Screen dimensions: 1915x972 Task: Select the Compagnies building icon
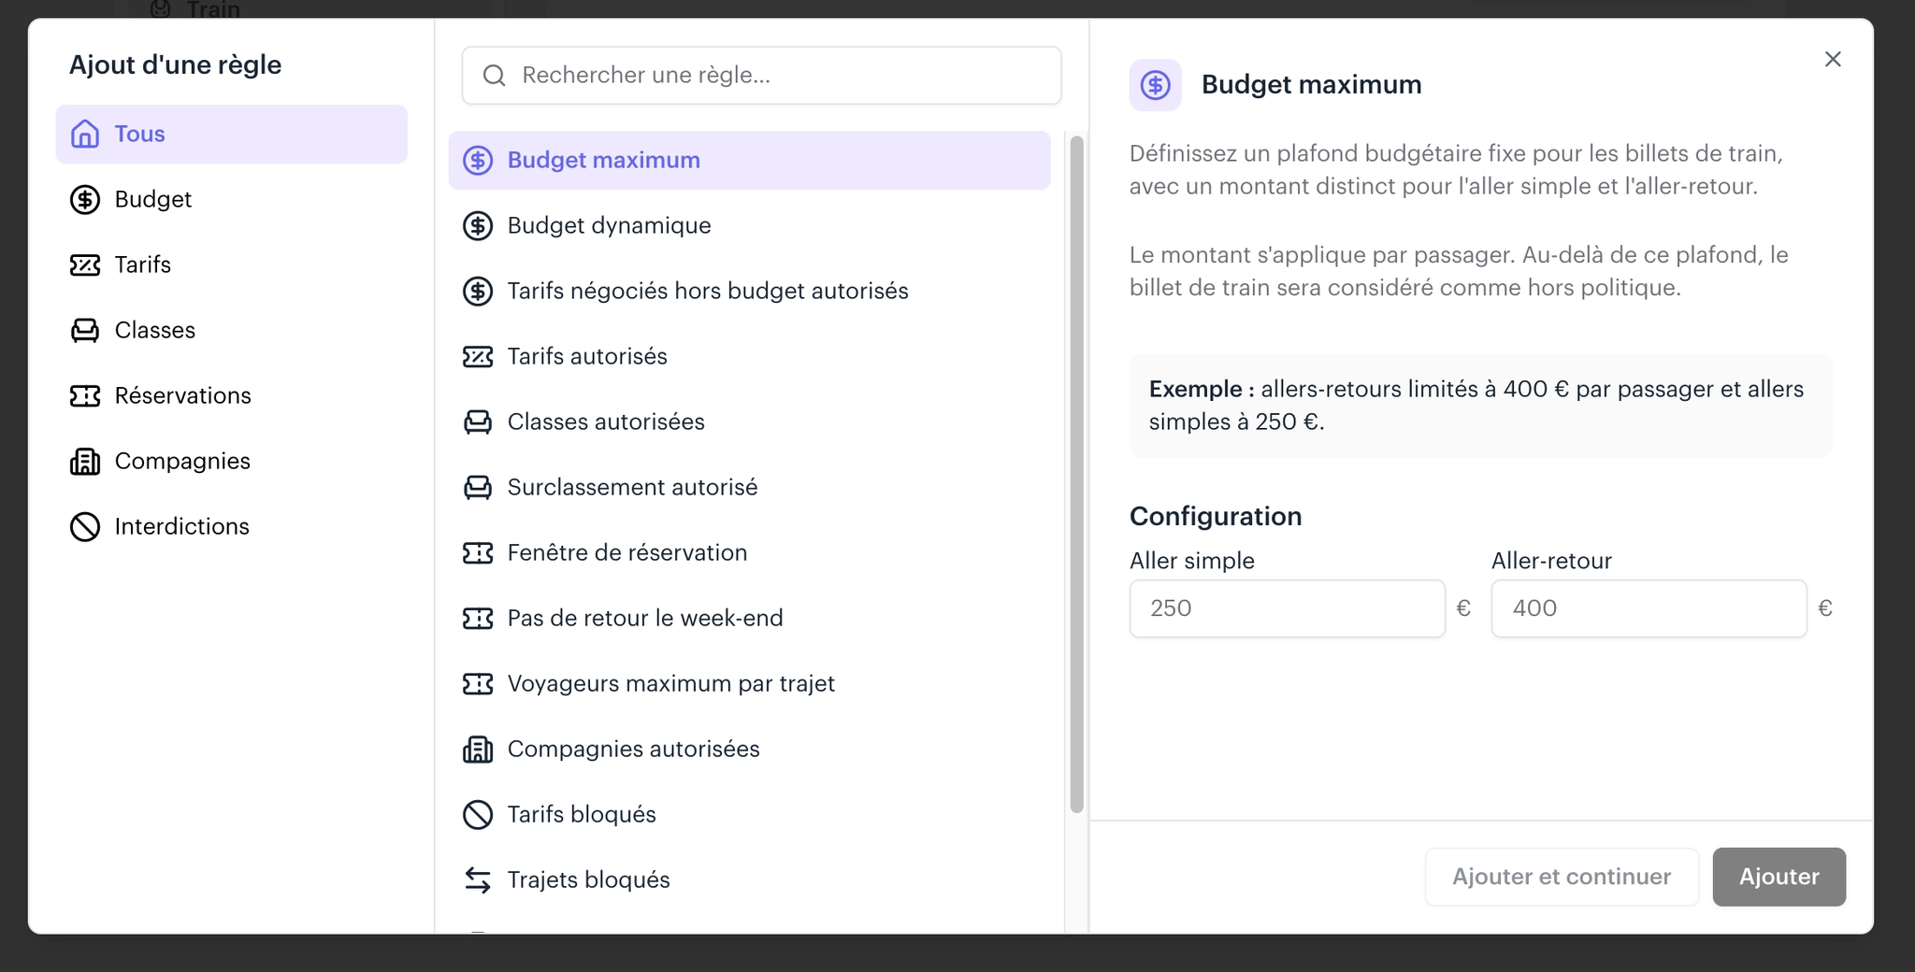point(85,461)
